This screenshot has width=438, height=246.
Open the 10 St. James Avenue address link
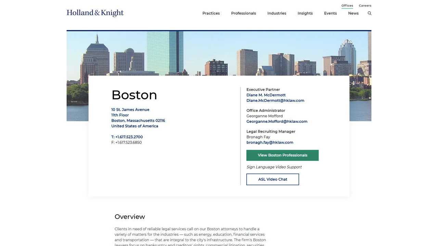coord(130,110)
